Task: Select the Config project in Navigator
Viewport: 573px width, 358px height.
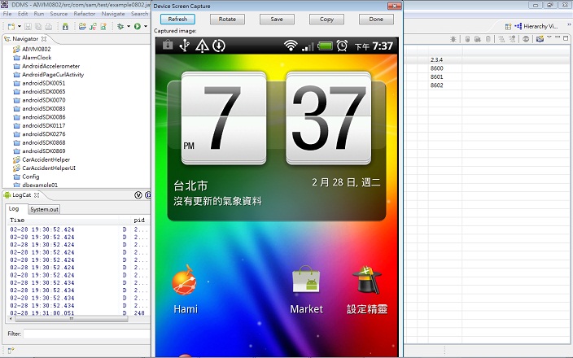Action: tap(30, 177)
